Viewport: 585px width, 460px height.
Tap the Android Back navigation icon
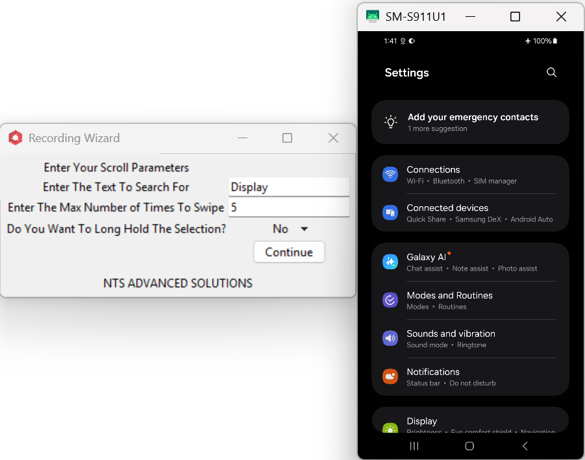[x=524, y=446]
